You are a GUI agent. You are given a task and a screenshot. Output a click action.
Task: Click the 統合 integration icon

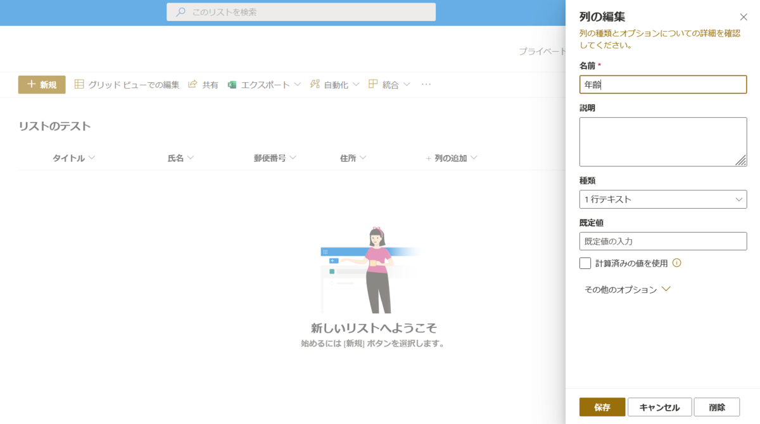pyautogui.click(x=372, y=84)
